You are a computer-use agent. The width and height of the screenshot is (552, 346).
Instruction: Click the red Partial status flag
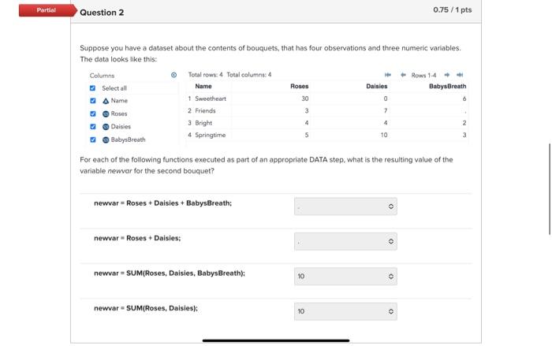pyautogui.click(x=47, y=10)
